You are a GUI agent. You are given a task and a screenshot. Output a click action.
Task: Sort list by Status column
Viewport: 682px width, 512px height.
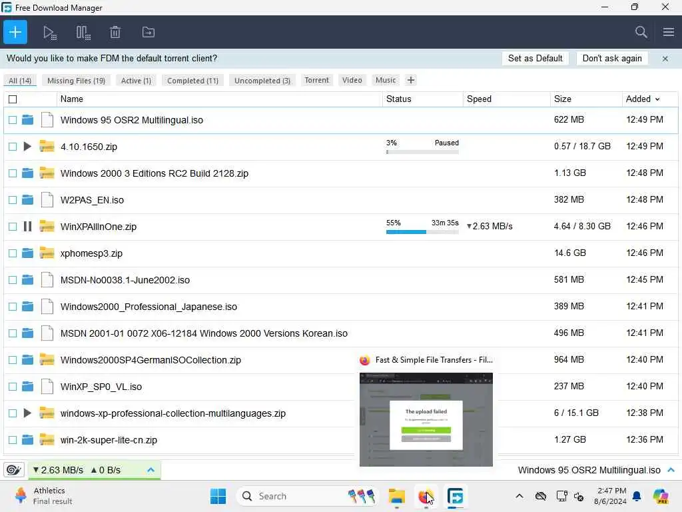click(x=423, y=99)
